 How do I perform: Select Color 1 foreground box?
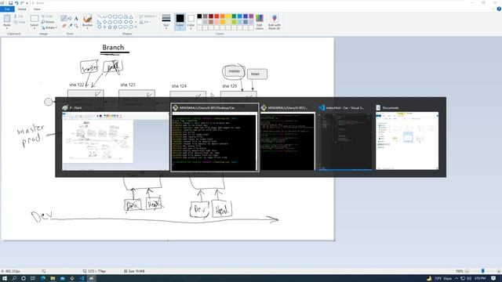coord(180,22)
